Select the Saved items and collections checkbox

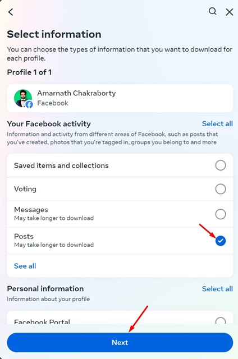[x=221, y=165]
